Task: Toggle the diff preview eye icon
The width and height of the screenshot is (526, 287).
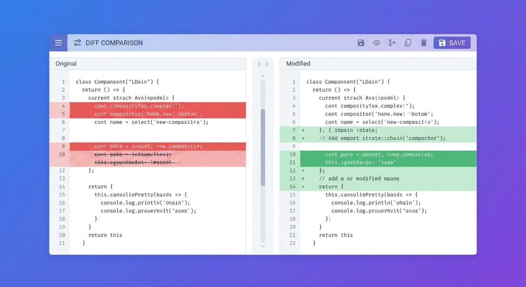Action: click(x=377, y=43)
